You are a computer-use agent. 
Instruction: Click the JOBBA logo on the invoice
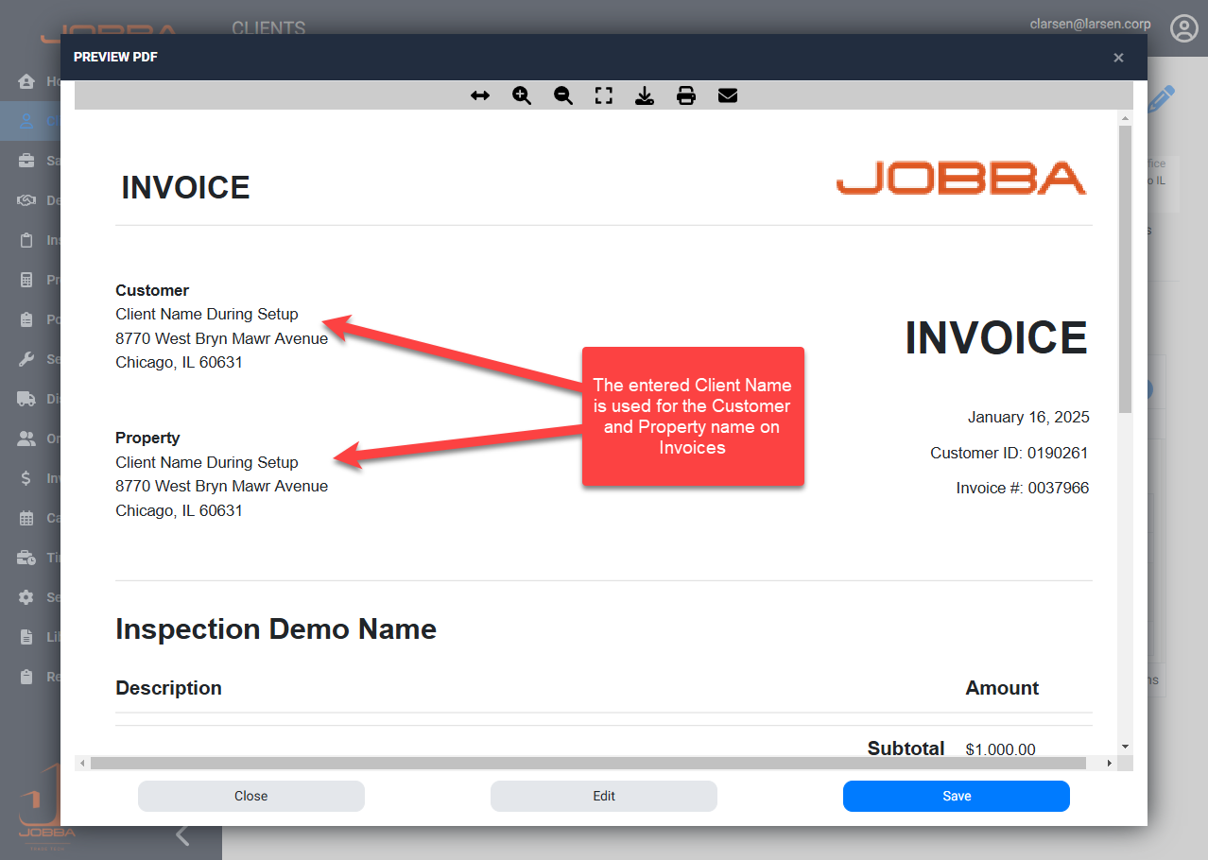click(x=960, y=179)
